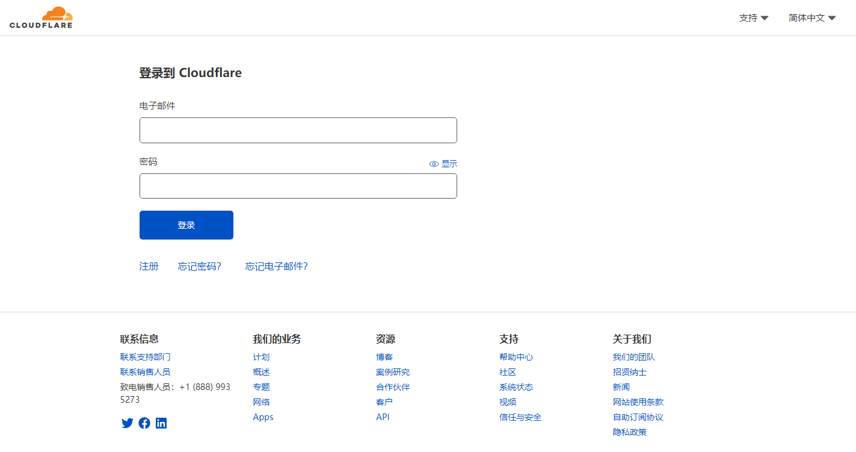The height and width of the screenshot is (452, 856).
Task: Click the 登录到 Cloudflare heading
Action: [191, 73]
